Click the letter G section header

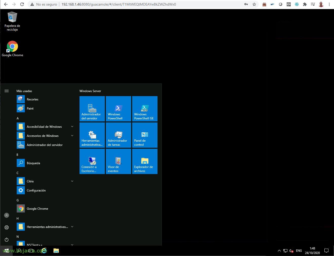point(18,200)
